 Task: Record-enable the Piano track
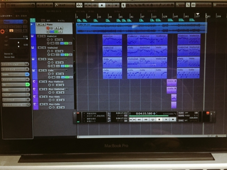48,28
